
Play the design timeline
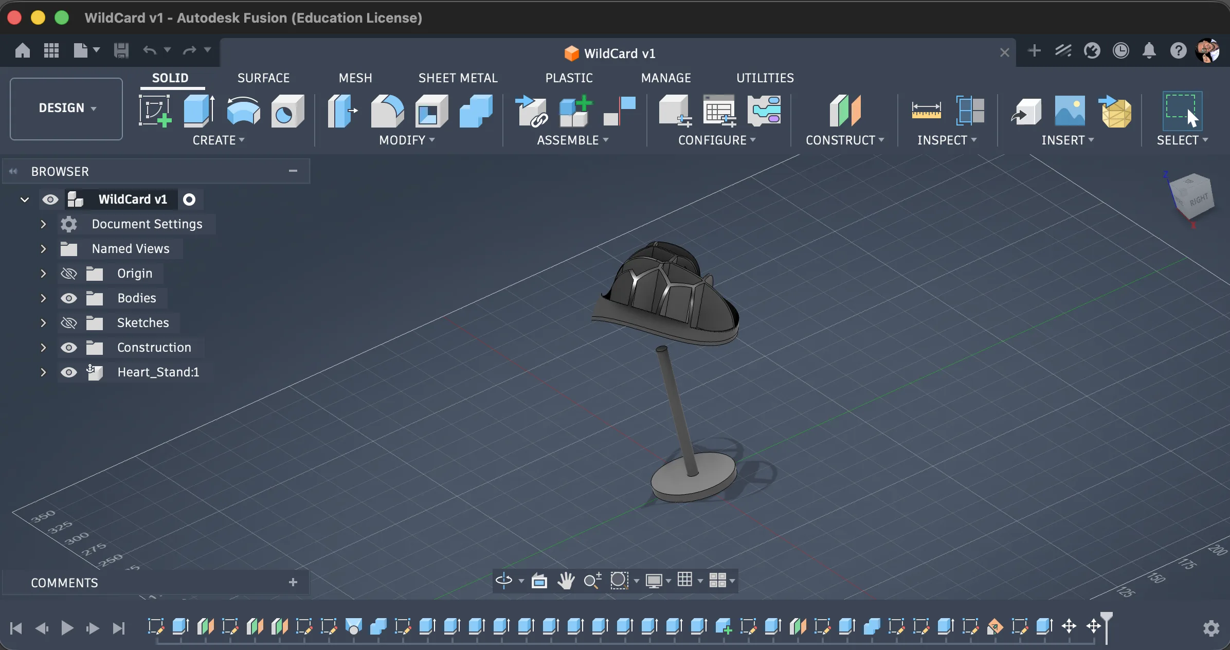pyautogui.click(x=67, y=628)
